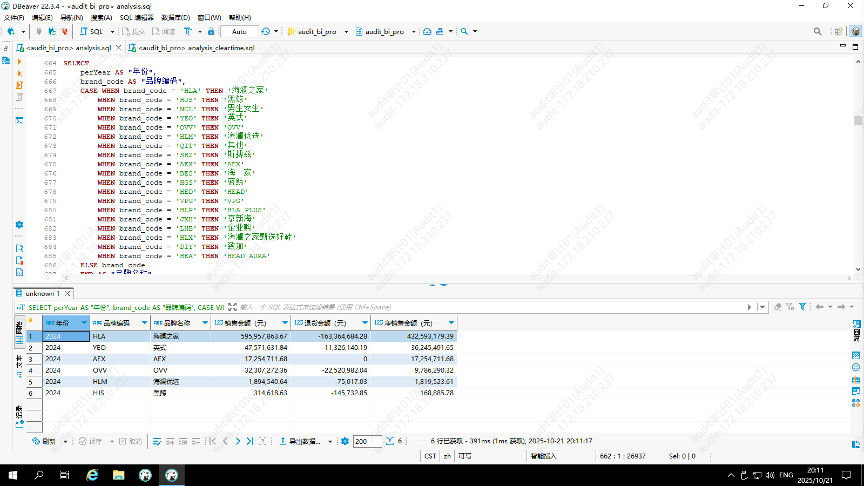864x486 pixels.
Task: Click the 刷新 refresh button
Action: 44,441
